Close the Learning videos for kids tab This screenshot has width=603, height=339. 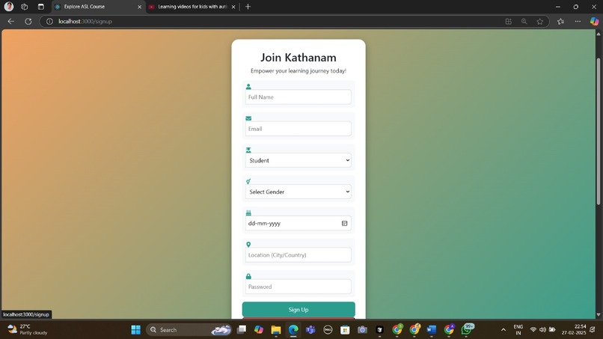pyautogui.click(x=233, y=7)
